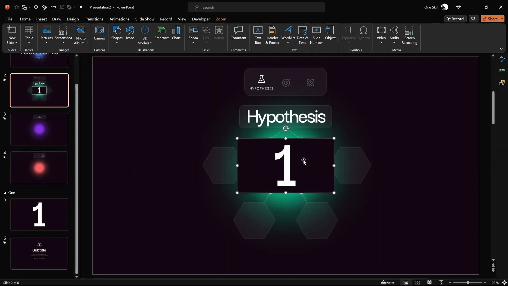Viewport: 508px width, 286px height.
Task: Select slide 6 Subtitle thumbnail
Action: coord(39,253)
